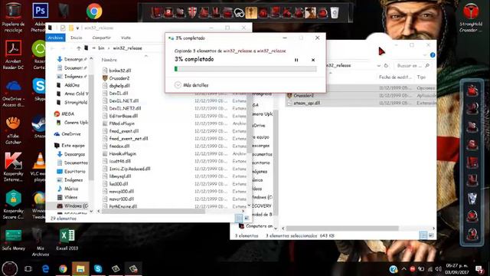Open the Archivo tab in left Explorer
This screenshot has height=276, width=490.
[56, 38]
